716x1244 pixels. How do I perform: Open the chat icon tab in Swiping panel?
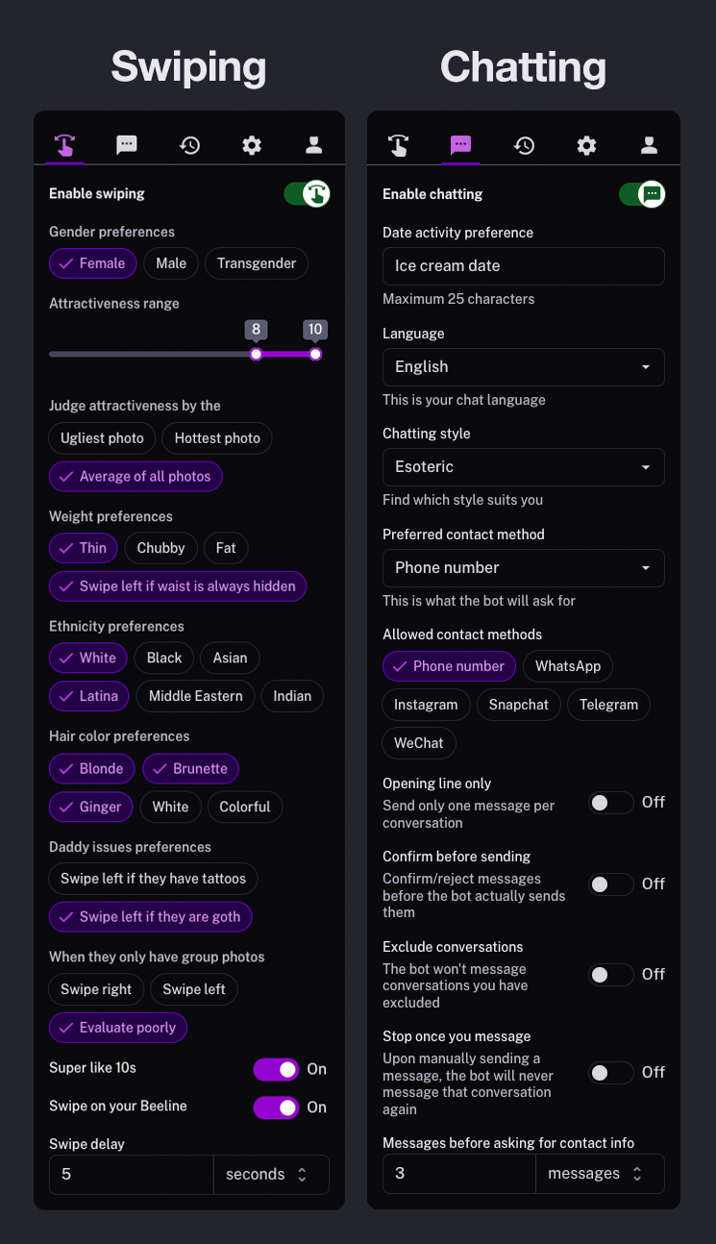[127, 145]
